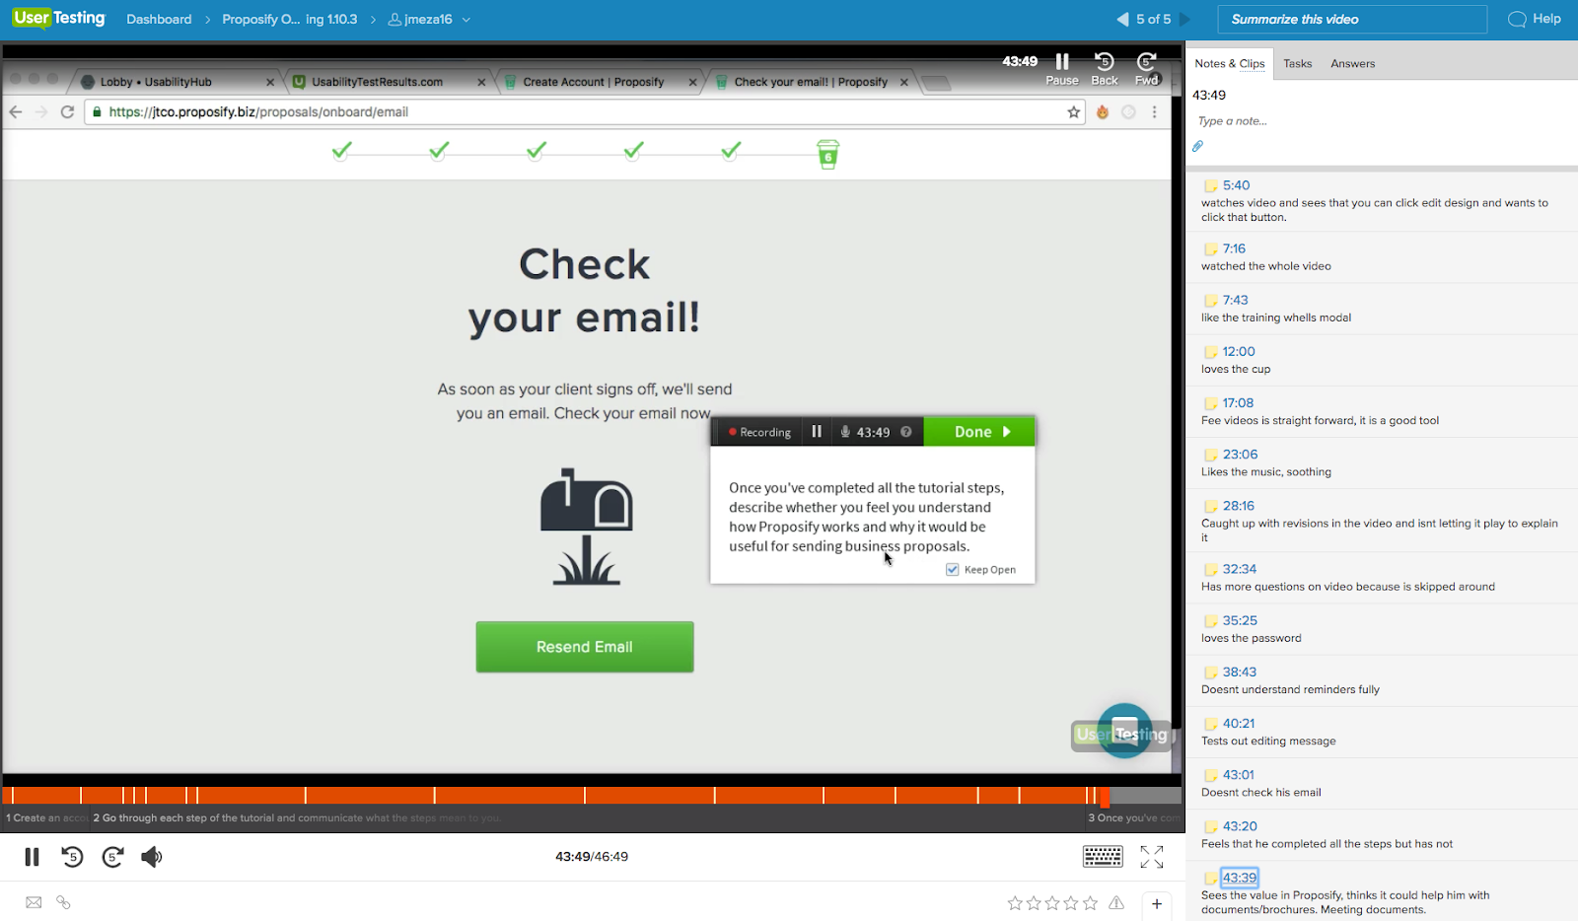Click the note icon beside 43:01
1578x921 pixels.
coord(1210,775)
